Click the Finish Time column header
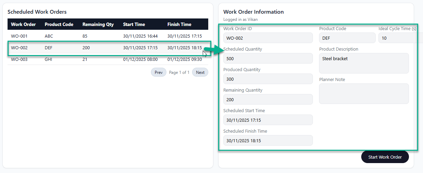The width and height of the screenshot is (423, 173). pyautogui.click(x=179, y=24)
